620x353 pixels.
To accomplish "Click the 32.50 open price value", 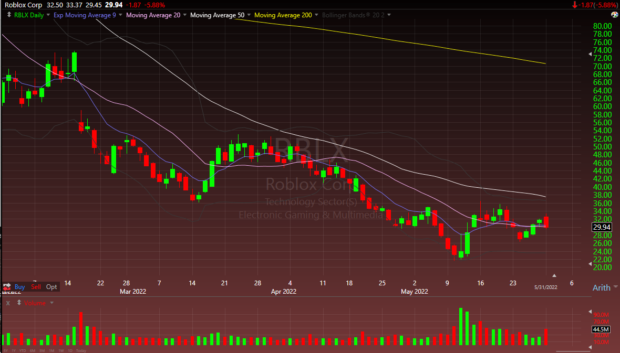I will point(55,5).
